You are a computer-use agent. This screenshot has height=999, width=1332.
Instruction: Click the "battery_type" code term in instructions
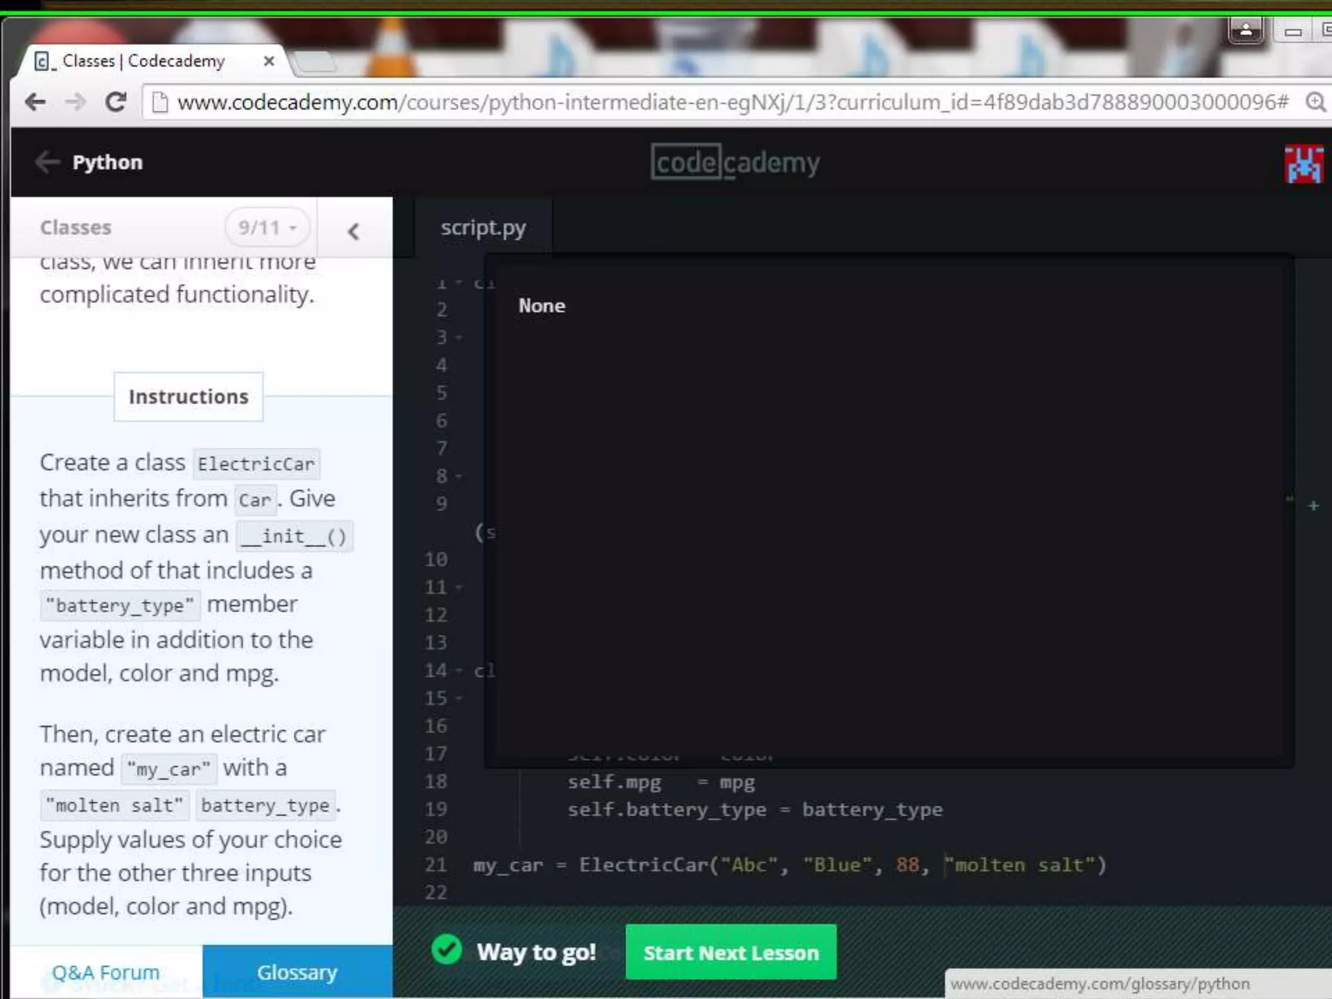point(120,606)
